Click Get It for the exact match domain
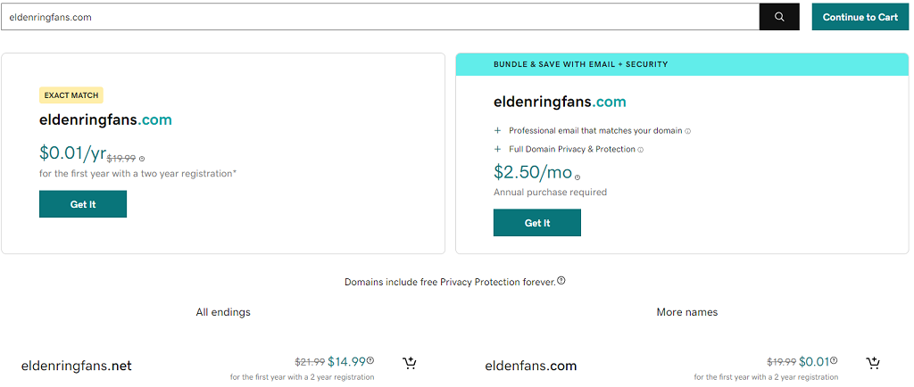 (83, 204)
